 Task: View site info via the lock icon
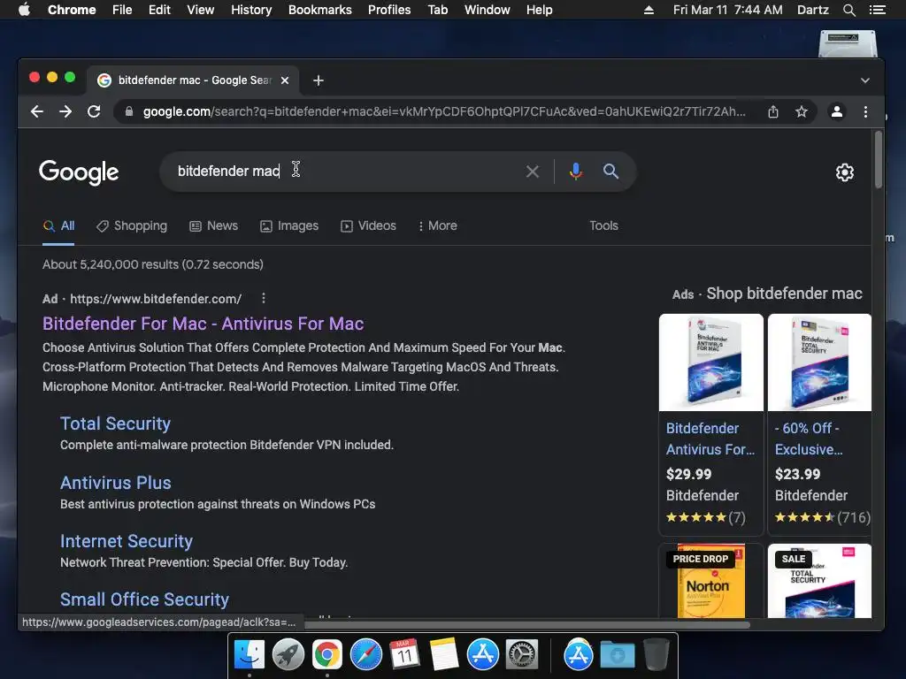point(129,111)
